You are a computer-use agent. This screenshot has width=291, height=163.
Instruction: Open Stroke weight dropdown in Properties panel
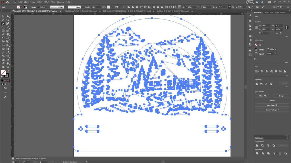coord(276,49)
